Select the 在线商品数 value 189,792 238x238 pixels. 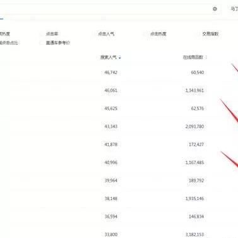click(196, 181)
